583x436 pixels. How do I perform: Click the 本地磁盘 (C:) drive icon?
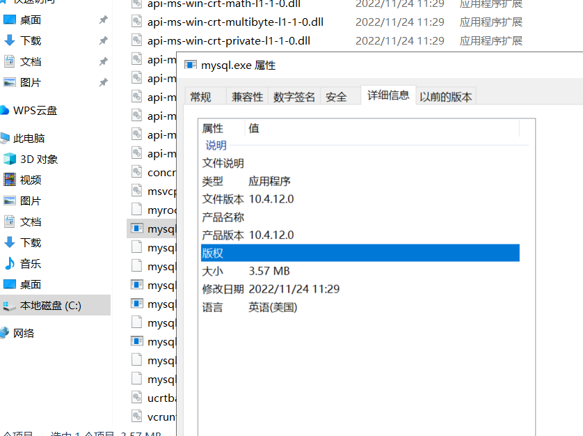9,306
